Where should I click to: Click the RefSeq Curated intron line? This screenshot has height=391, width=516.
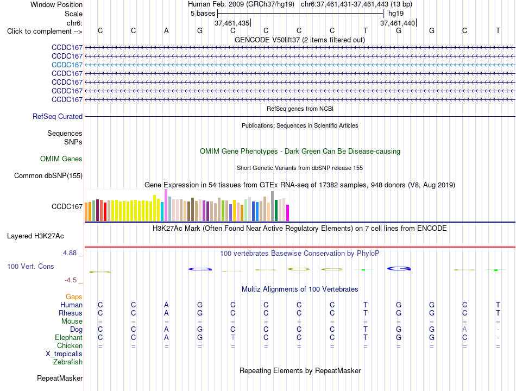(300, 117)
